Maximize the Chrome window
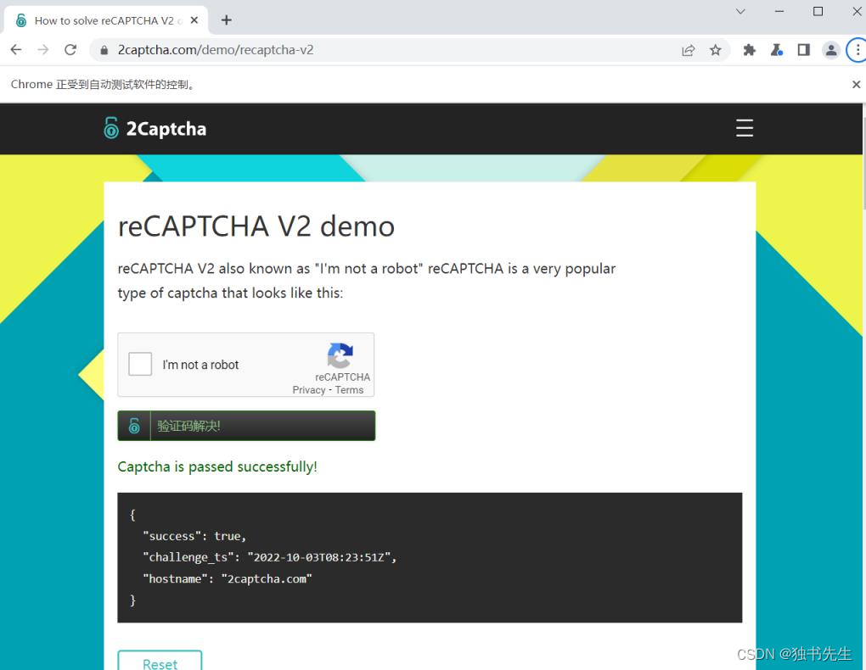This screenshot has height=670, width=866. point(818,11)
